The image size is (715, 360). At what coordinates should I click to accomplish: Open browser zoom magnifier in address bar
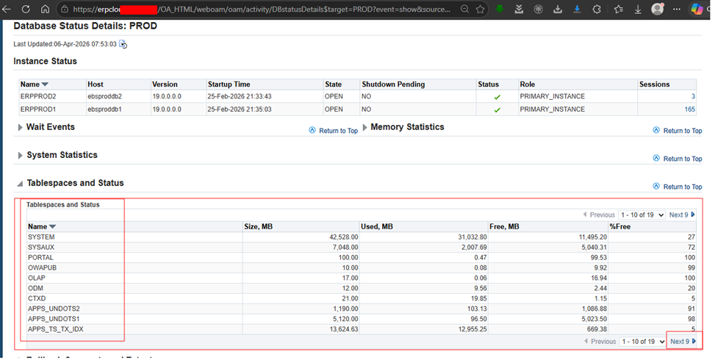464,10
